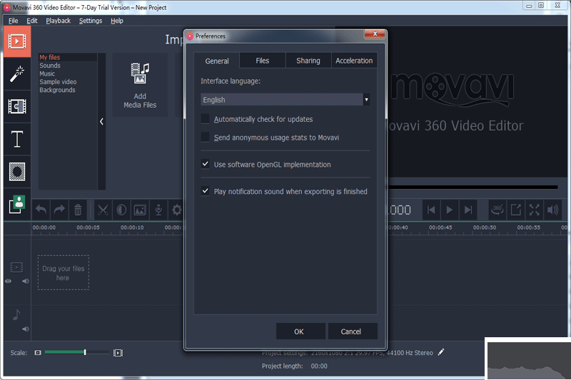Open the Color adjustments icon
The height and width of the screenshot is (380, 571).
[x=121, y=210]
